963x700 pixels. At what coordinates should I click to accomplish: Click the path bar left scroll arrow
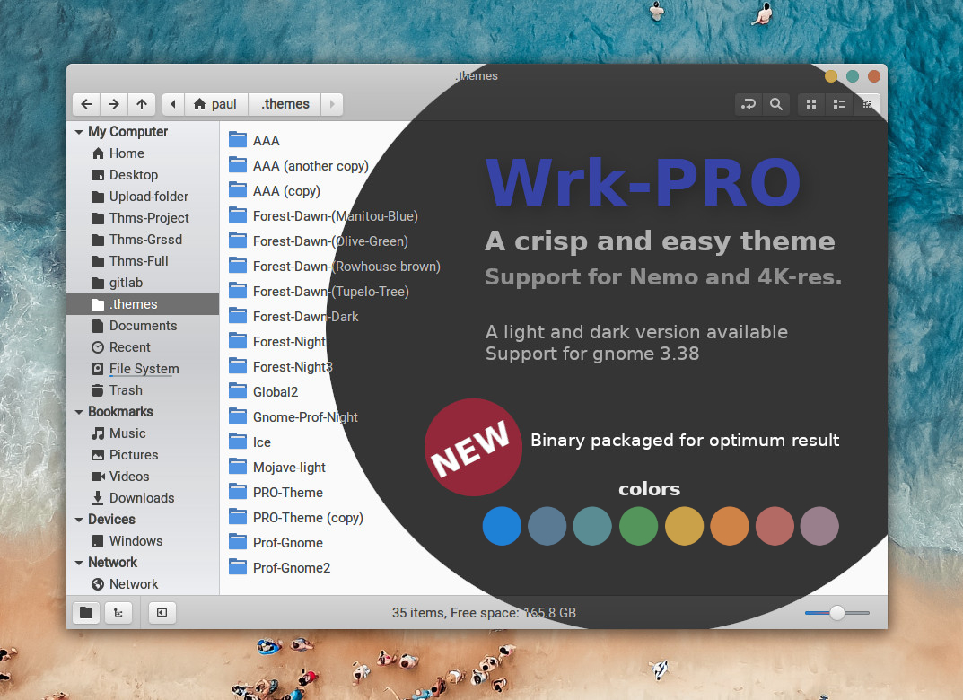click(x=173, y=104)
